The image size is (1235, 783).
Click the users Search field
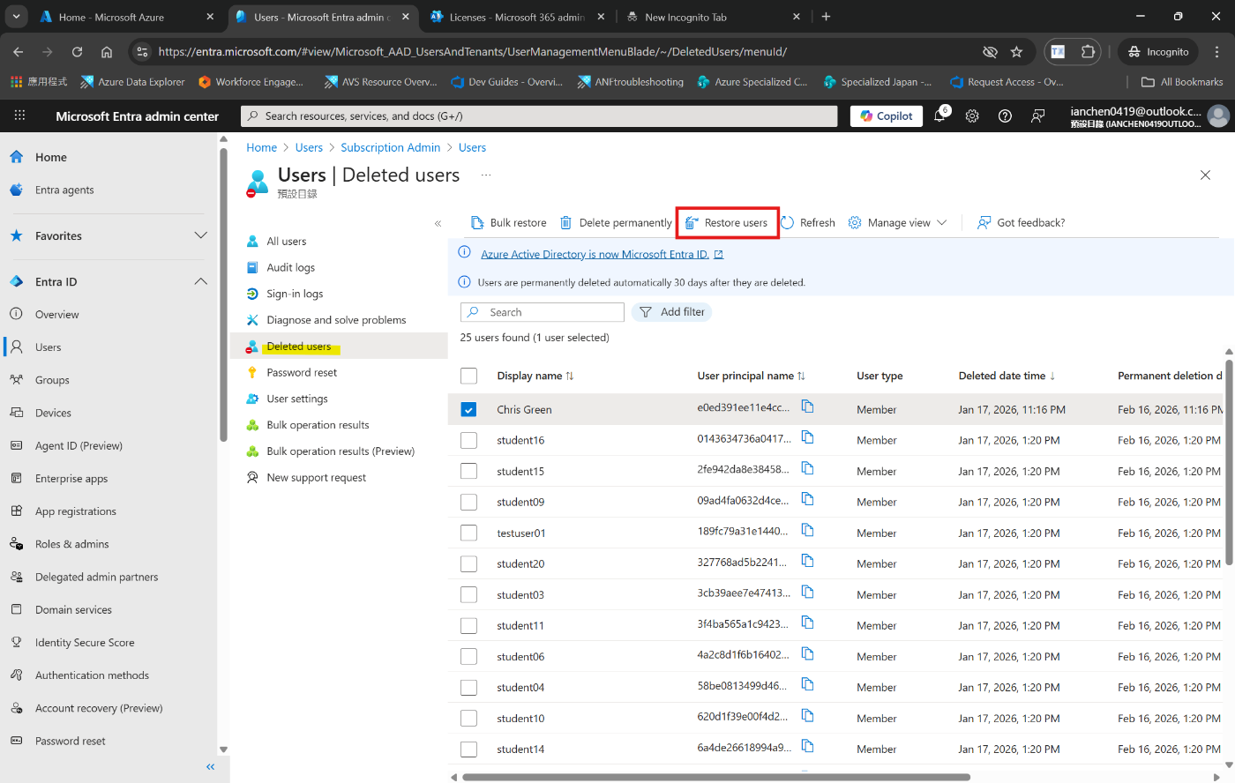pyautogui.click(x=542, y=312)
